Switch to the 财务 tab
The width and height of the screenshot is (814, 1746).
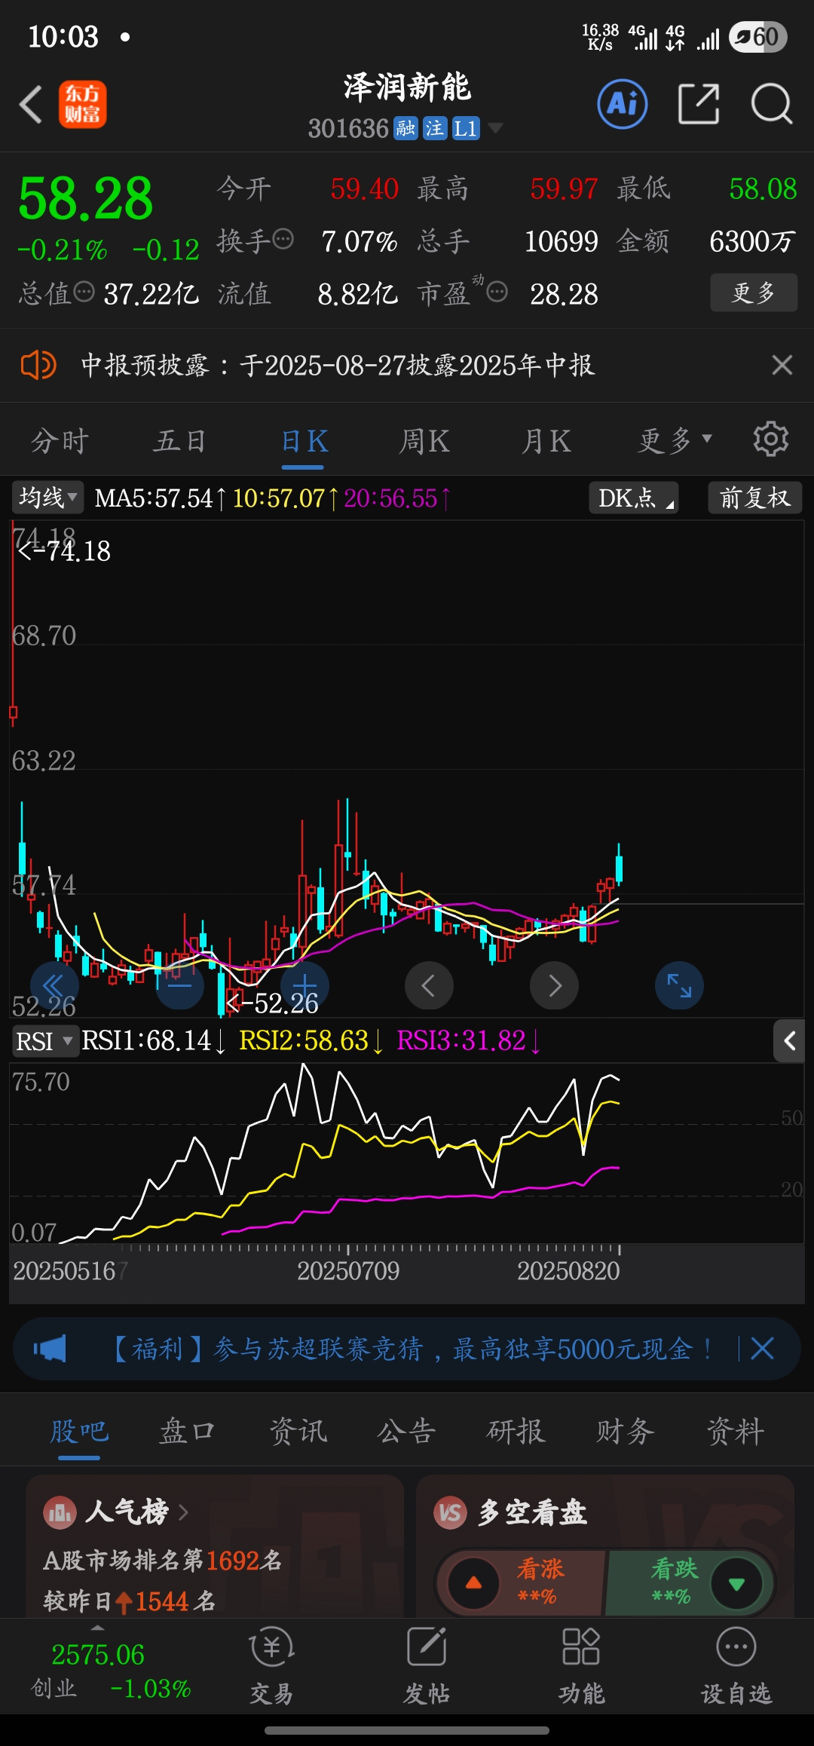(626, 1430)
